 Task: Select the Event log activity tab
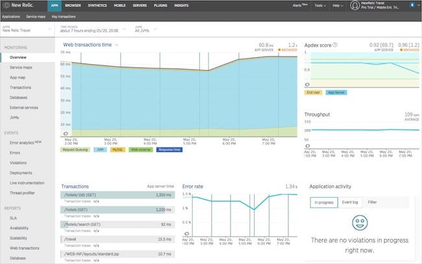350,202
